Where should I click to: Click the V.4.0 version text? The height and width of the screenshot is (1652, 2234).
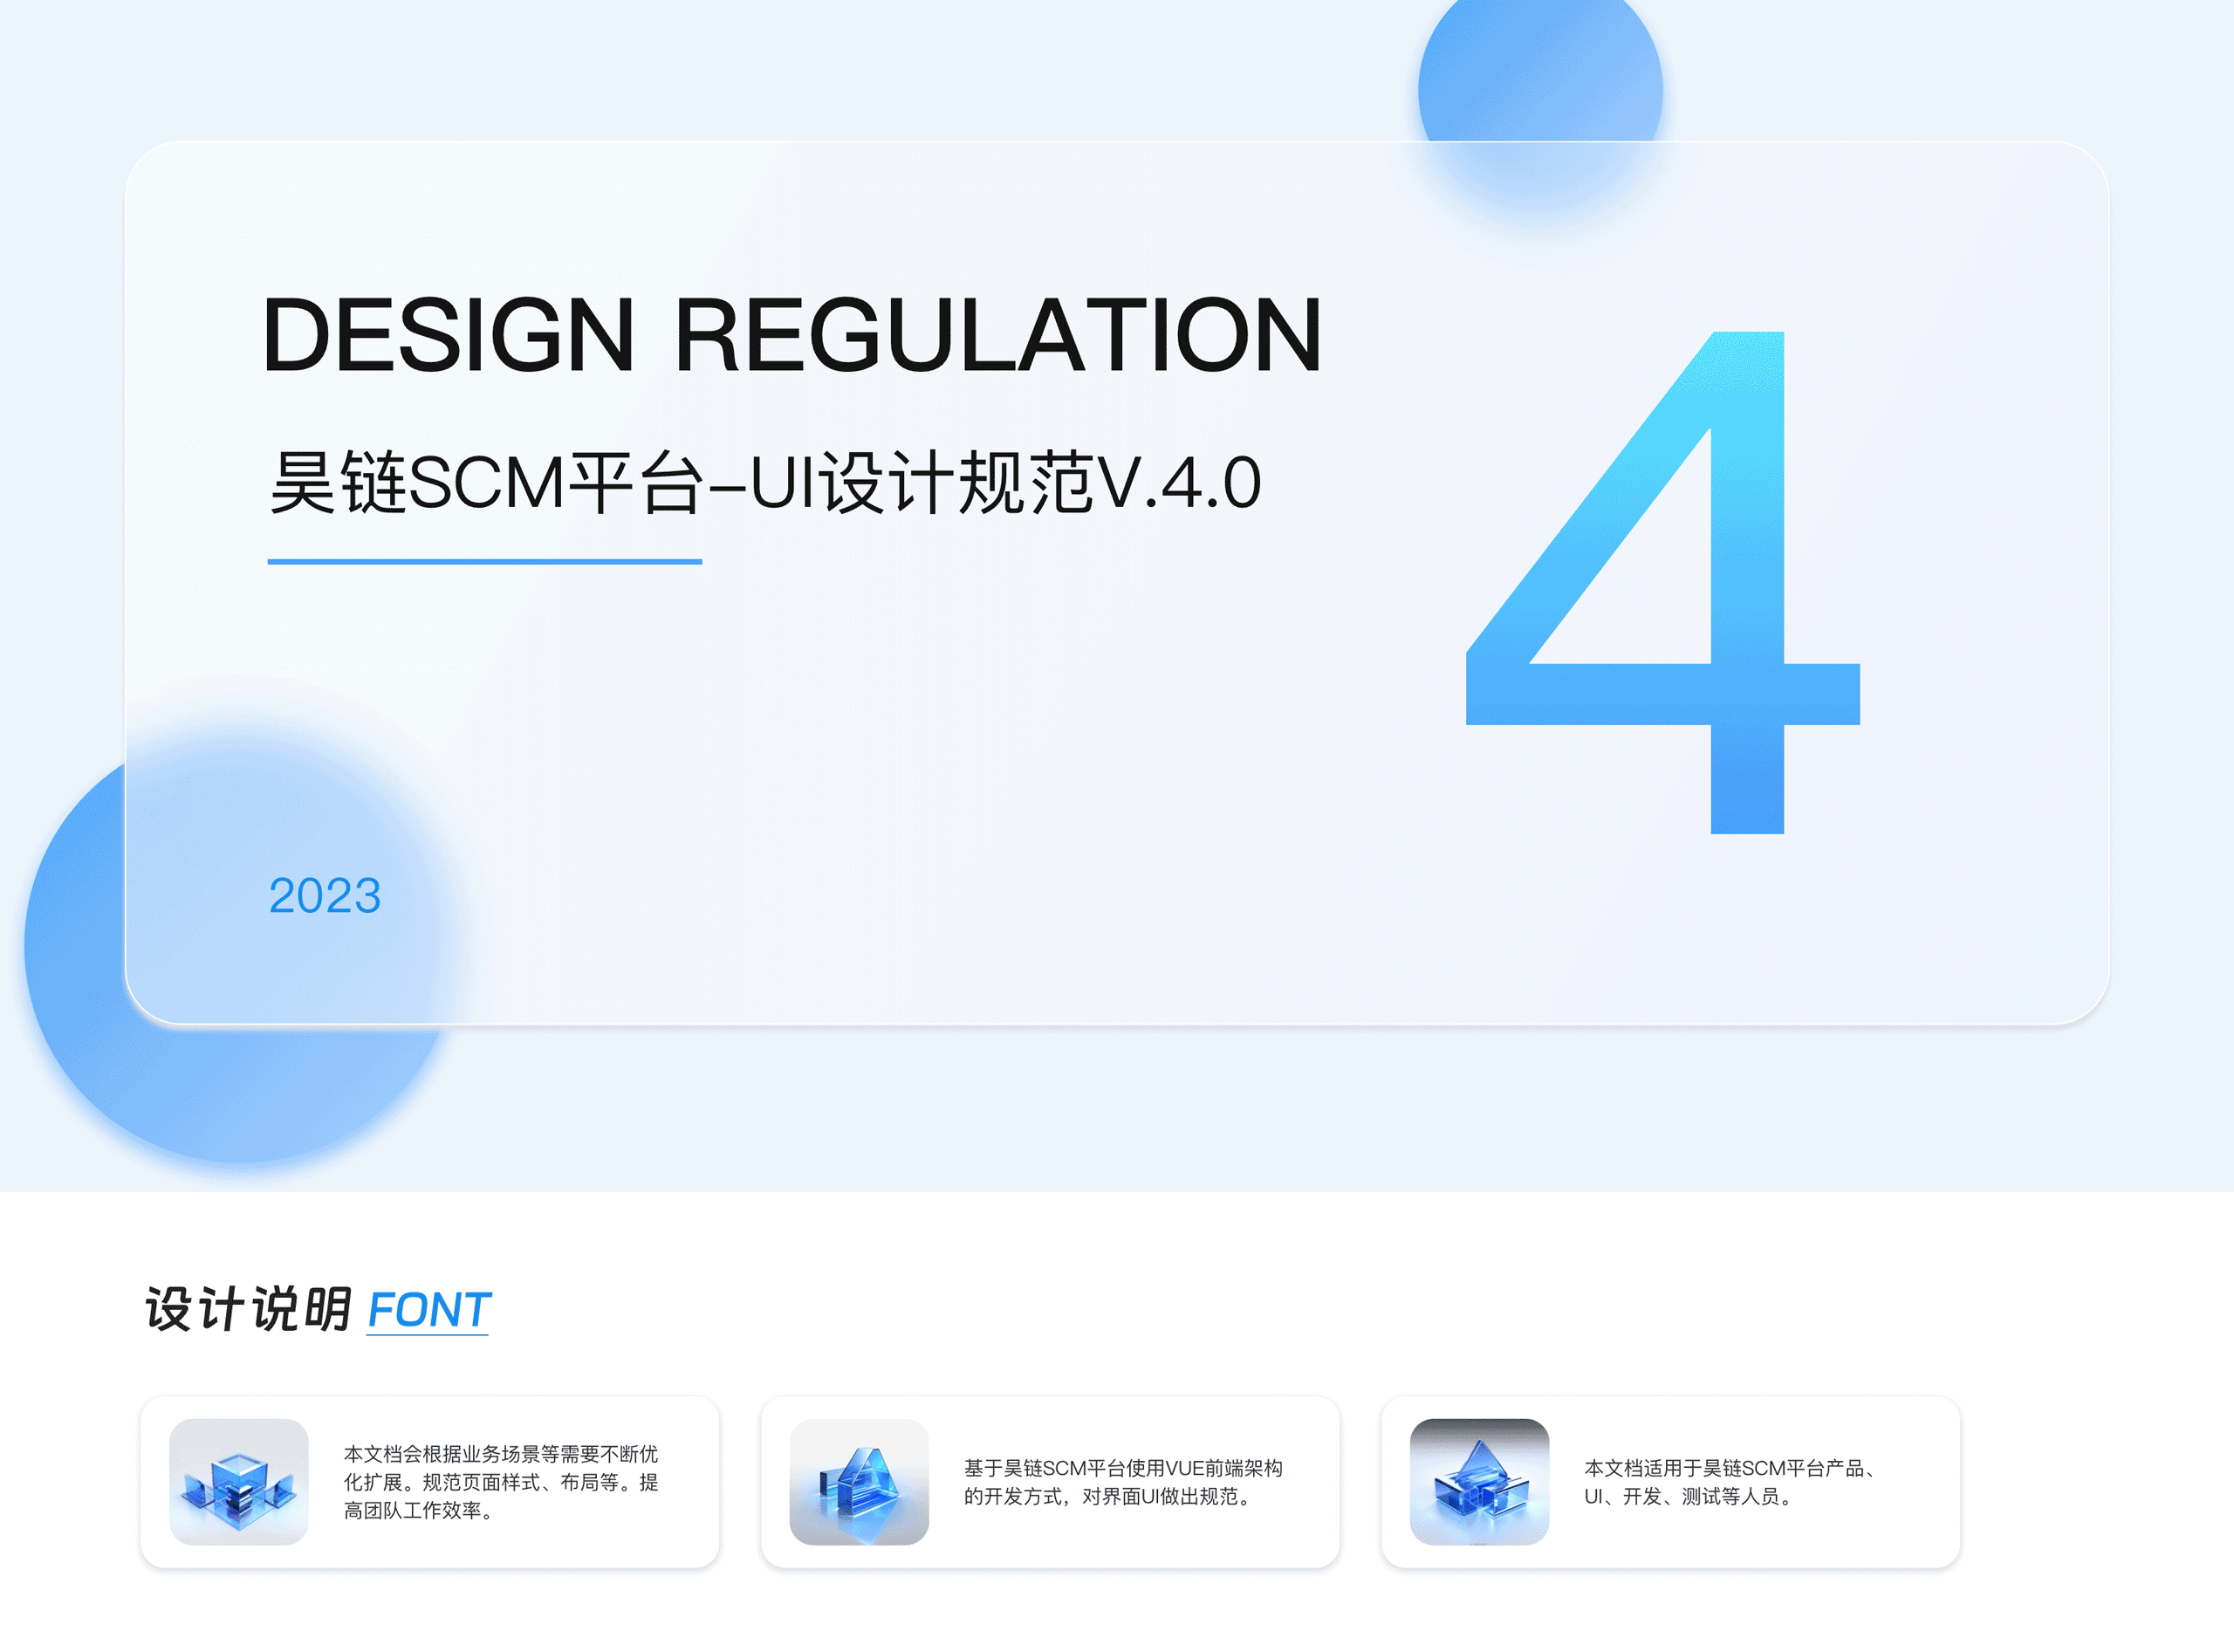[x=1180, y=483]
